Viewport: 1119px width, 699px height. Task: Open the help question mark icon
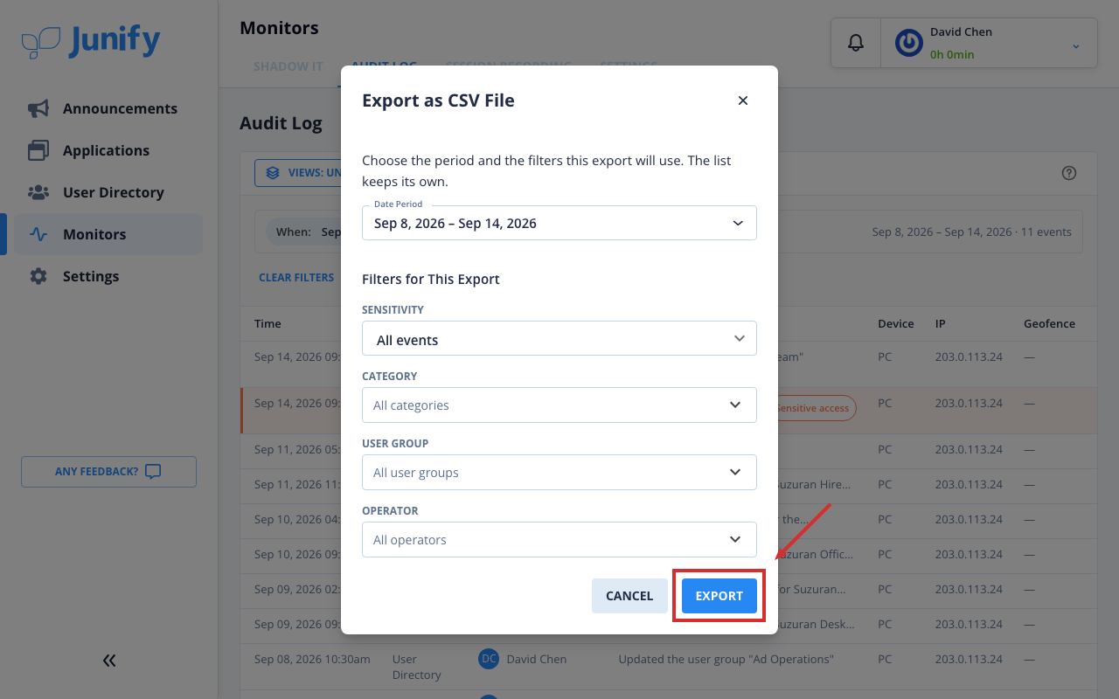(x=1068, y=173)
